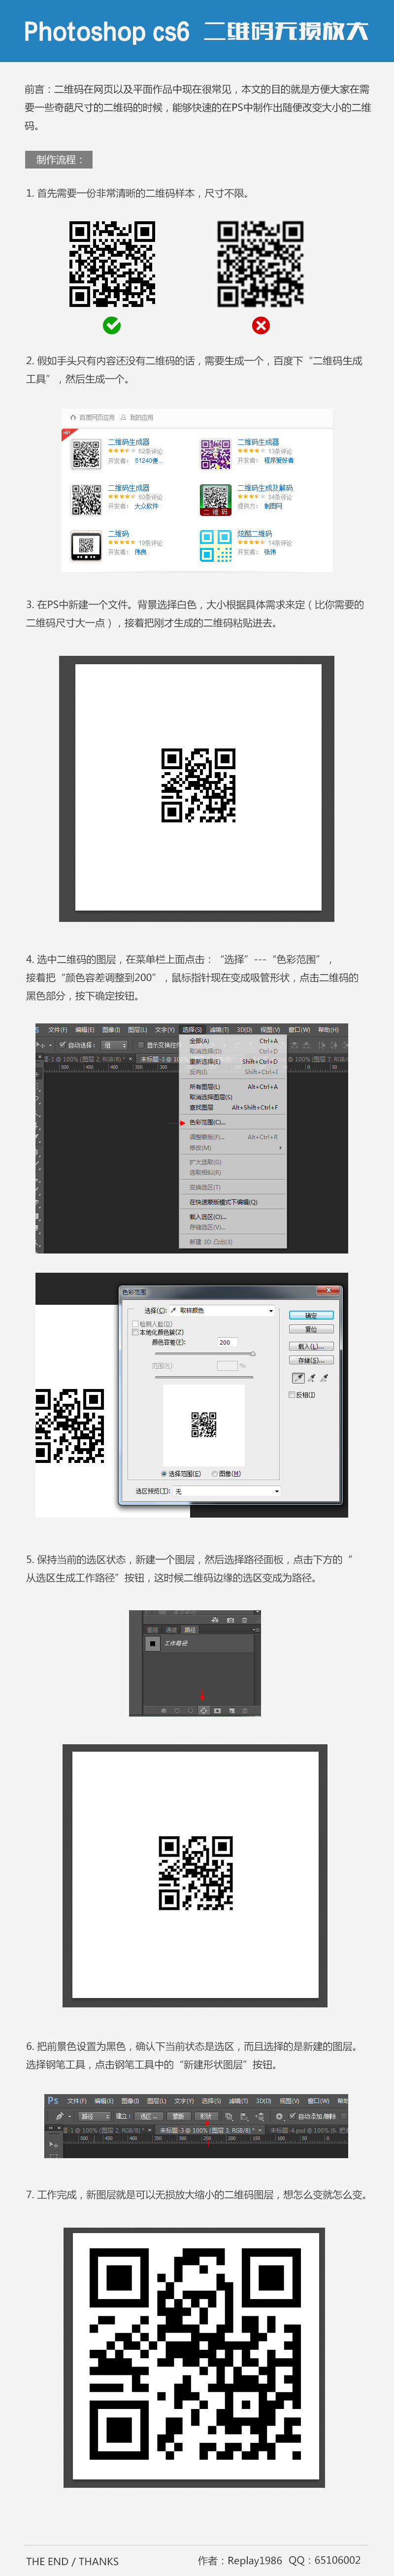Choose 载入选区(O)... menu entry

point(208,1217)
